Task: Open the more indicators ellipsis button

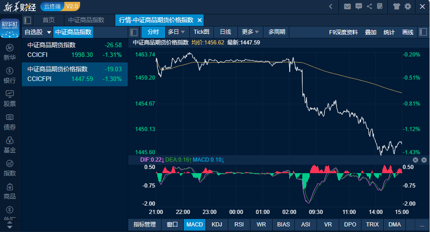Action: pos(422,225)
